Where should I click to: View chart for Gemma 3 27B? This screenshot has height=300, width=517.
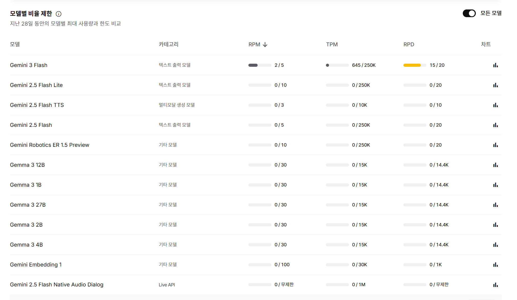[496, 205]
